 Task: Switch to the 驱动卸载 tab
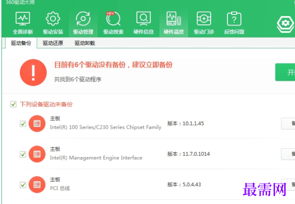(x=85, y=43)
